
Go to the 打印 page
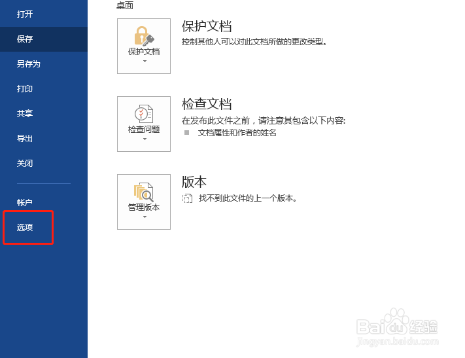click(x=44, y=89)
